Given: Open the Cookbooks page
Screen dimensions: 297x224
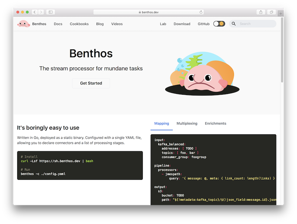Looking at the screenshot, I should [x=79, y=24].
